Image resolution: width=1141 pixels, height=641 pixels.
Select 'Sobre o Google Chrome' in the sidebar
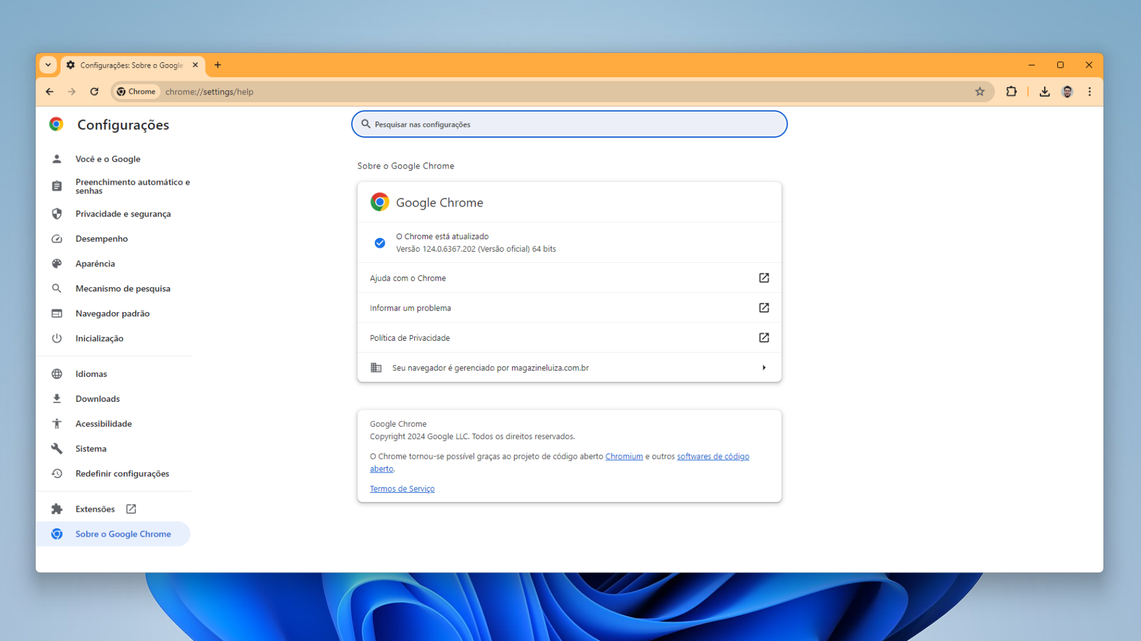point(123,534)
